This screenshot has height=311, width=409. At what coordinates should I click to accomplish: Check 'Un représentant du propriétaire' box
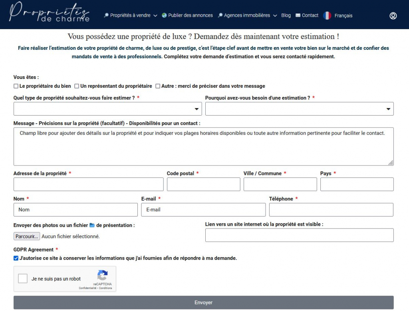77,86
